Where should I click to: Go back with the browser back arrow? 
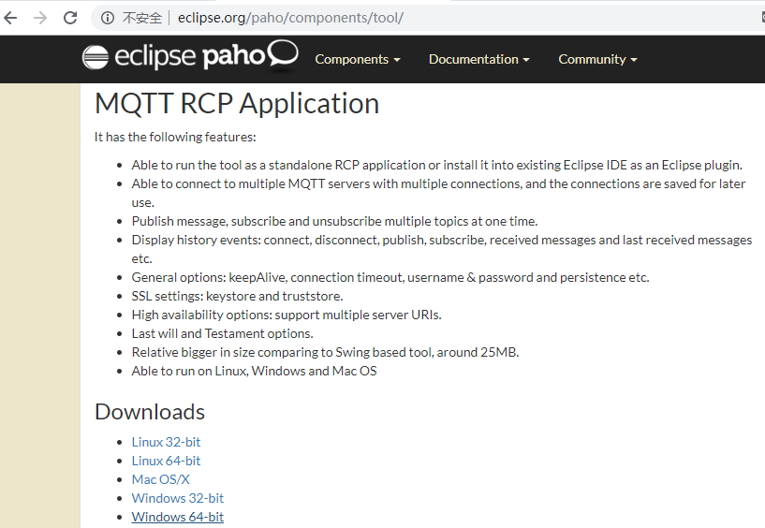[x=10, y=18]
